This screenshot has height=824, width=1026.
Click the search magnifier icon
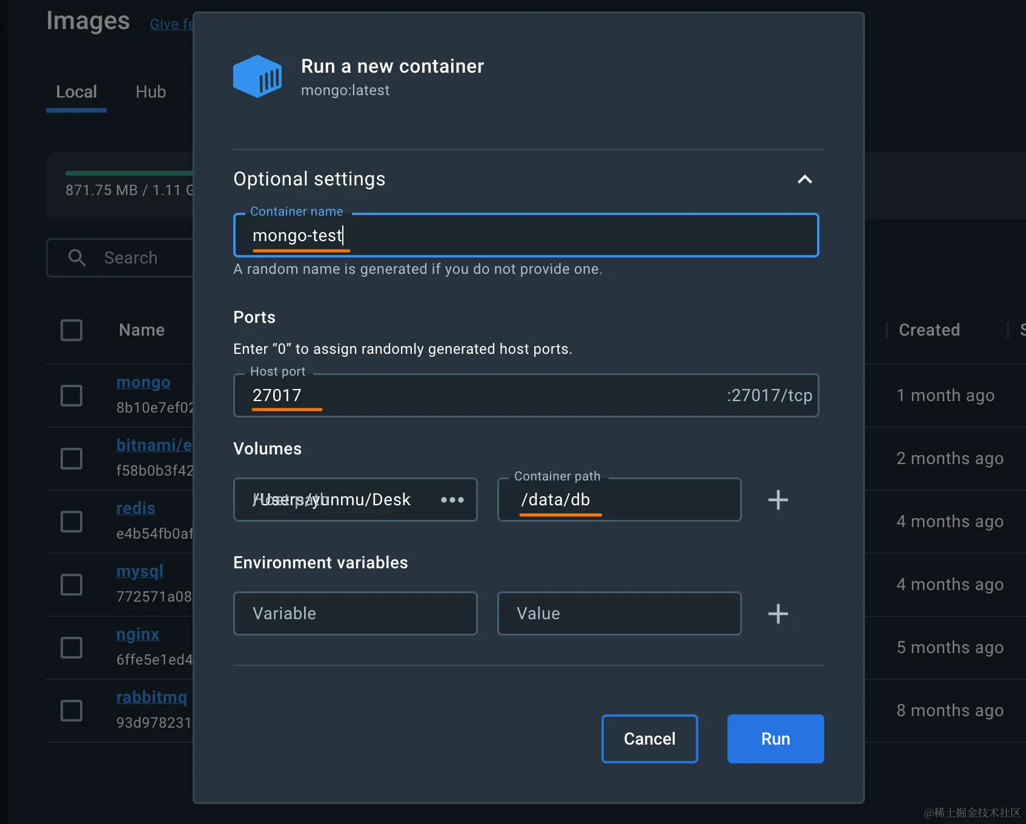77,258
